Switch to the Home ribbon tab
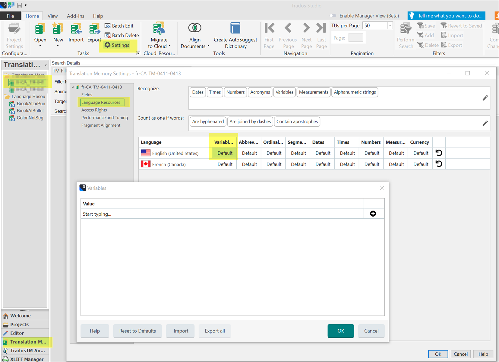The width and height of the screenshot is (499, 362). tap(32, 16)
